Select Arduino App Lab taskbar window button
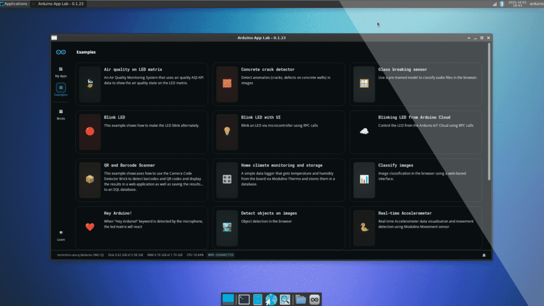This screenshot has height=306, width=544. tap(60, 4)
